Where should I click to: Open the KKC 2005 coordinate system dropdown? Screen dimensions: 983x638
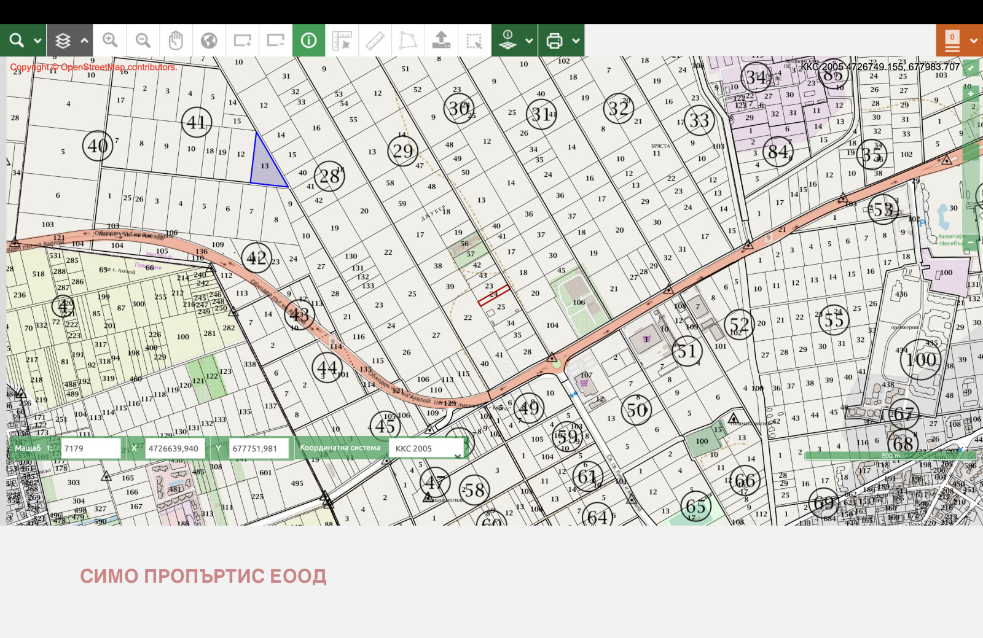click(x=428, y=448)
